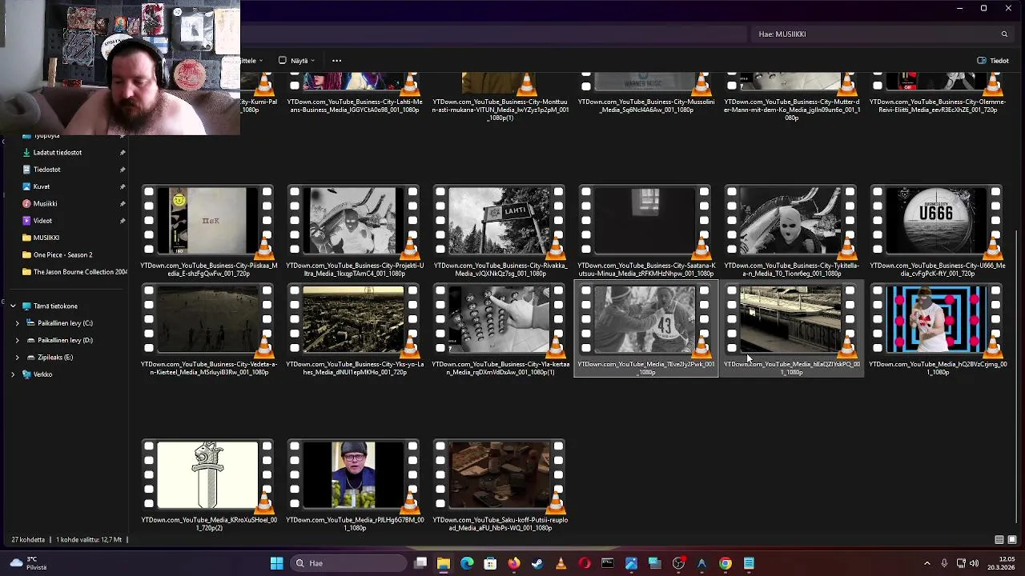Select the rPJLHg6G7BM video file

[x=354, y=486]
